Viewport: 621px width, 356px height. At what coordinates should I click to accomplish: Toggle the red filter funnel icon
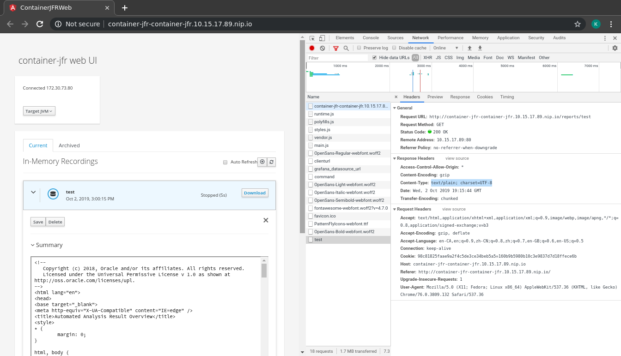pyautogui.click(x=336, y=48)
